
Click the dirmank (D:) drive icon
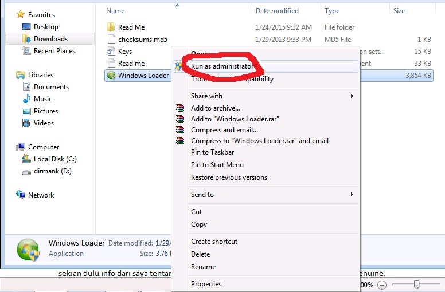coord(26,172)
